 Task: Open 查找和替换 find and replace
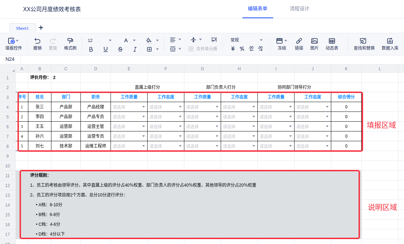[364, 41]
